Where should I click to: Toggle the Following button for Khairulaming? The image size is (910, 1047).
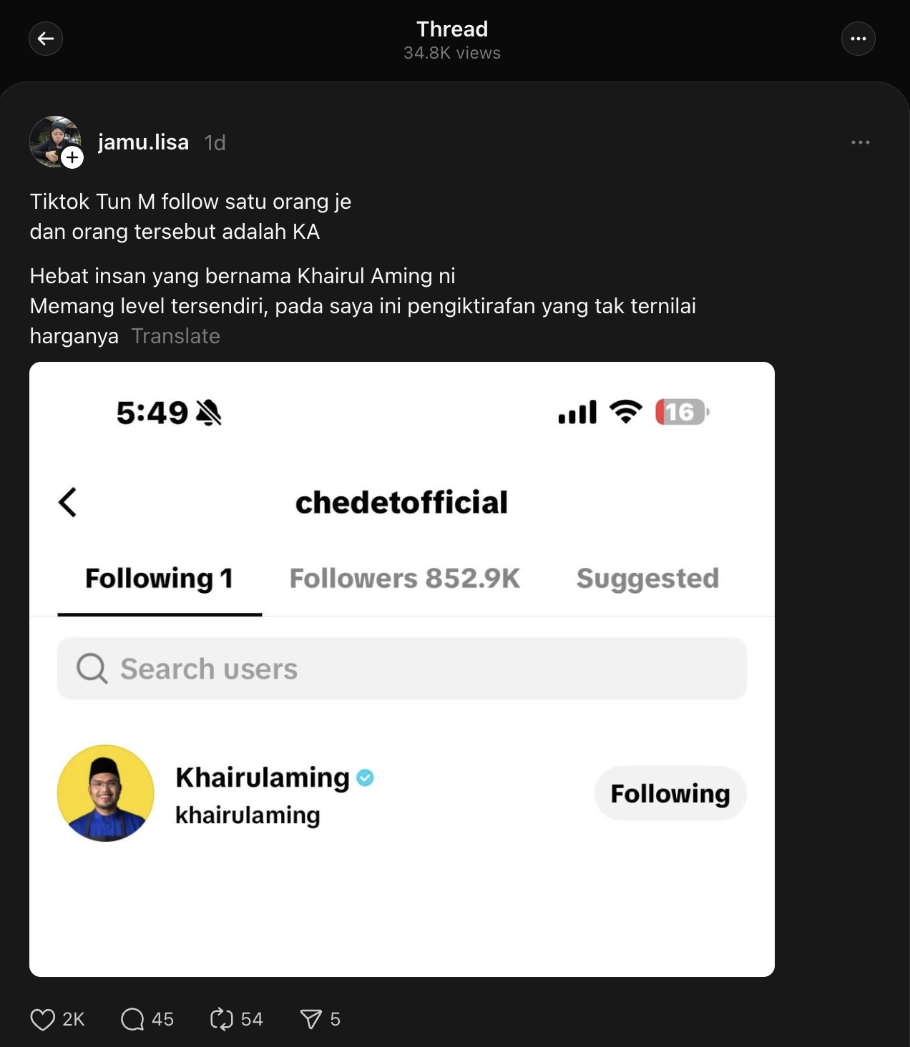point(670,793)
